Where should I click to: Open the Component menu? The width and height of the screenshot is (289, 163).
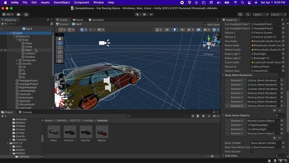tap(81, 2)
